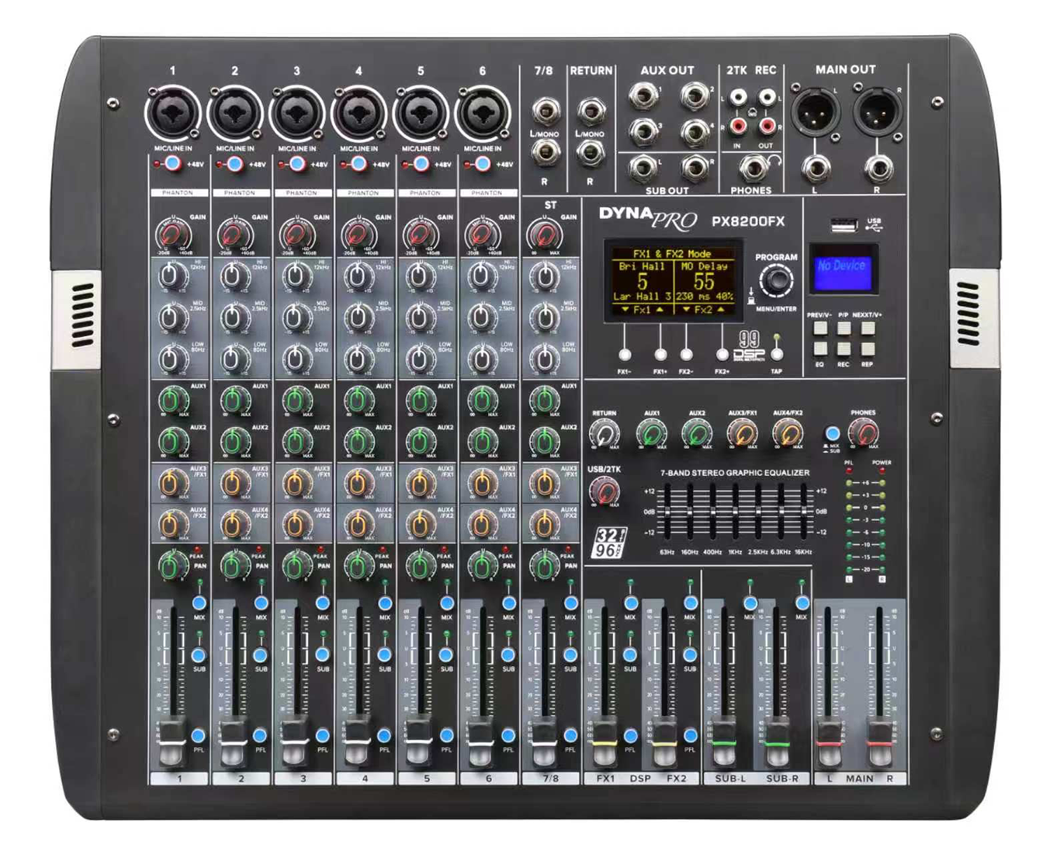Click the USB port above the blue display
Screen dimensions: 1050x854
[x=843, y=225]
